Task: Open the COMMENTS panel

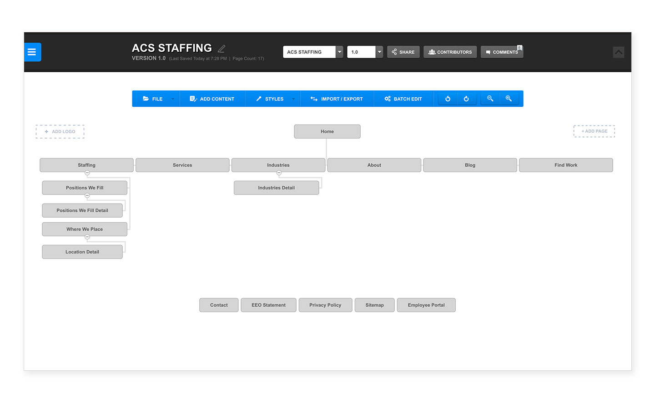Action: coord(502,52)
